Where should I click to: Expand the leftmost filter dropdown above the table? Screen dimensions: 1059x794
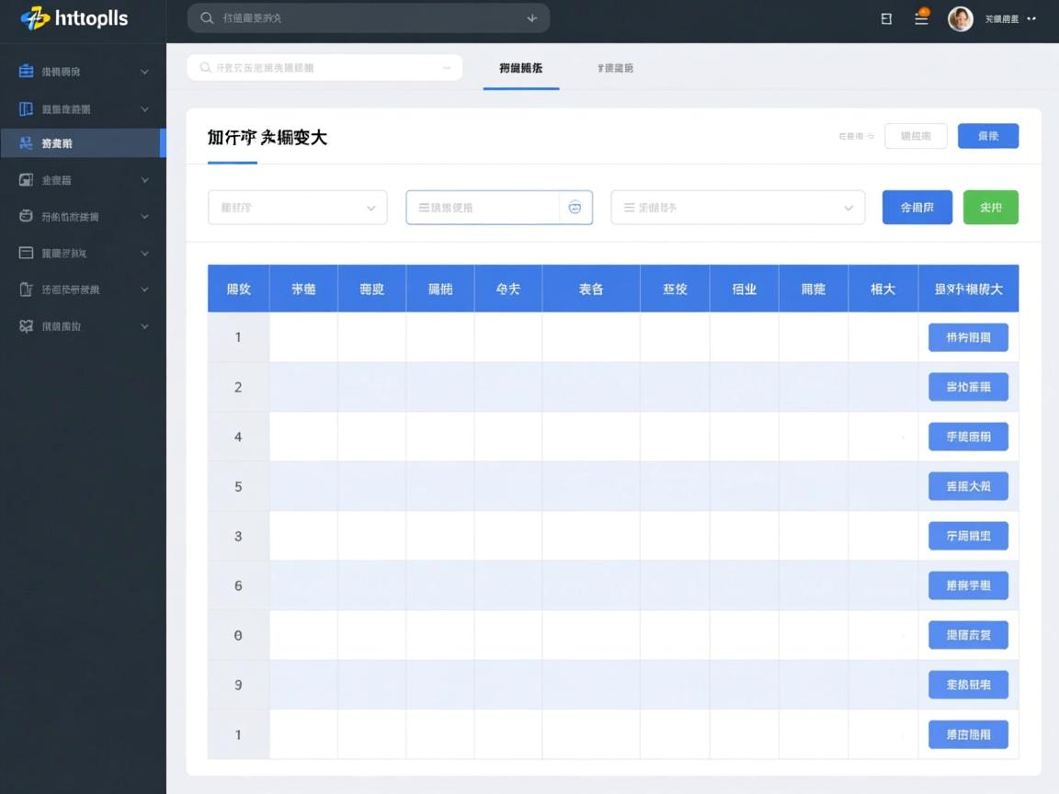pos(297,208)
